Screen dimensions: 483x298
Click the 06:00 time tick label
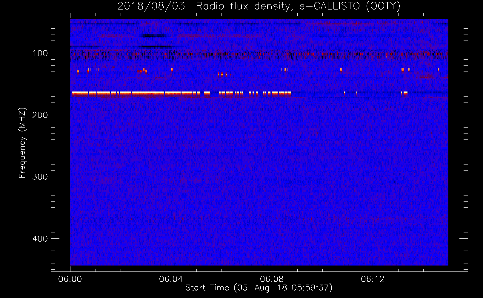pos(70,279)
